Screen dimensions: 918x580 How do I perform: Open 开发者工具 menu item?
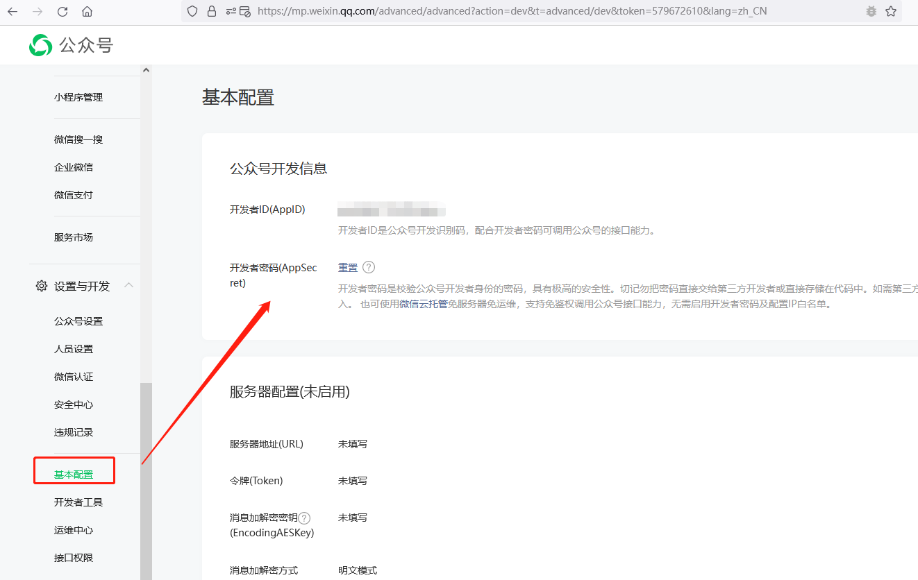(x=78, y=502)
